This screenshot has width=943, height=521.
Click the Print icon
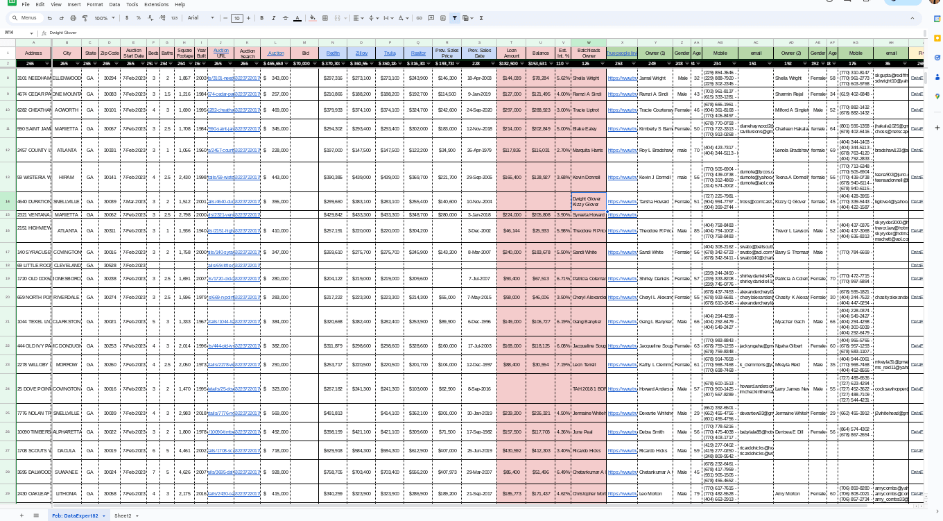[x=73, y=18]
